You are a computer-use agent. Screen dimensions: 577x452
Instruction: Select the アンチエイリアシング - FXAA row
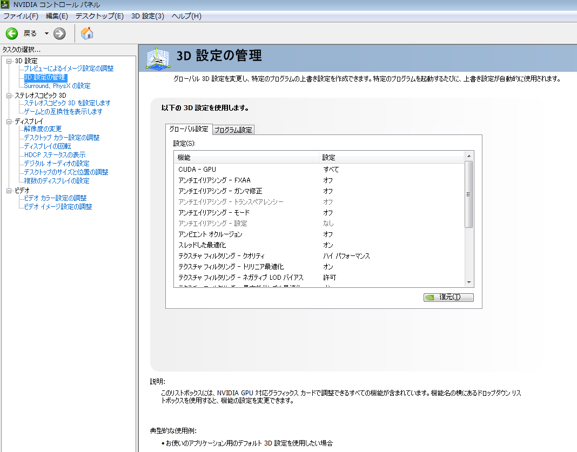click(319, 180)
